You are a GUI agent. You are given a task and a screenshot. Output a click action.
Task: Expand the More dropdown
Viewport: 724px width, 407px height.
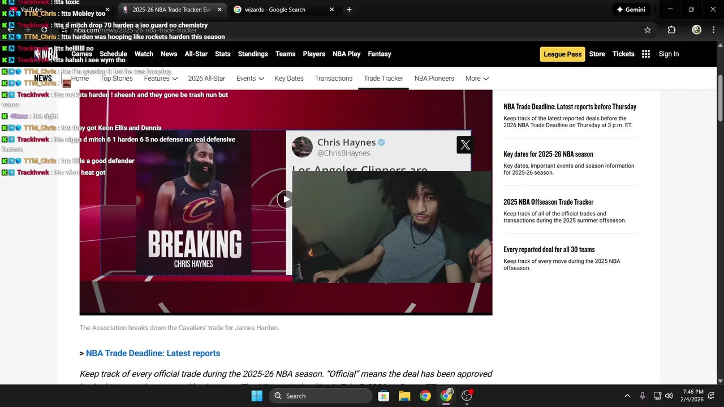(x=477, y=79)
